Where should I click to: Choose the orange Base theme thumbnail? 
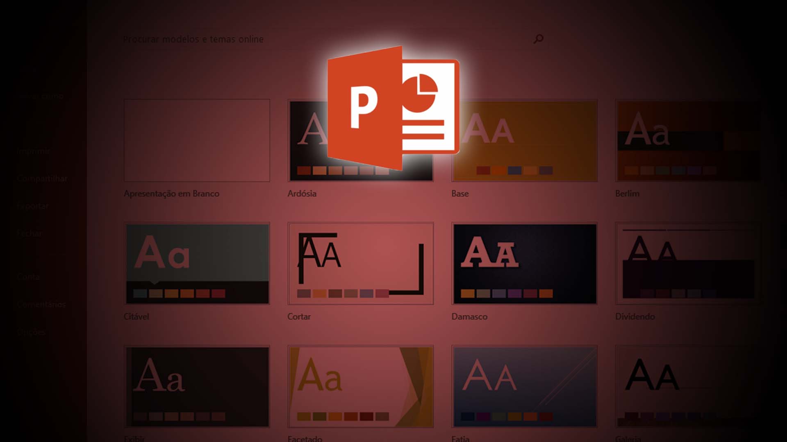coord(524,140)
